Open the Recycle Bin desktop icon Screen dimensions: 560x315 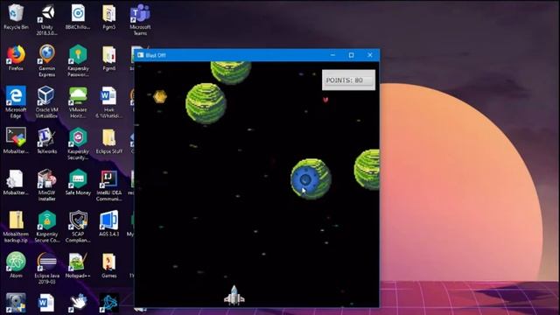pyautogui.click(x=16, y=16)
